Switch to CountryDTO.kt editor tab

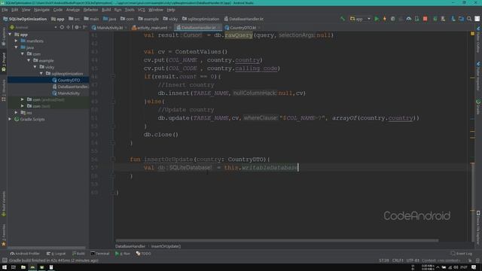coord(243,28)
